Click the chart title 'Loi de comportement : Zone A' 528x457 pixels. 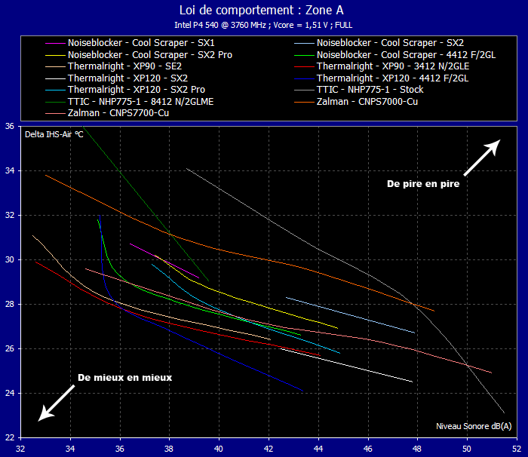pos(261,10)
